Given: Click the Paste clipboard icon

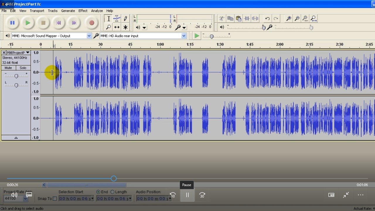Looking at the screenshot, I should point(238,18).
